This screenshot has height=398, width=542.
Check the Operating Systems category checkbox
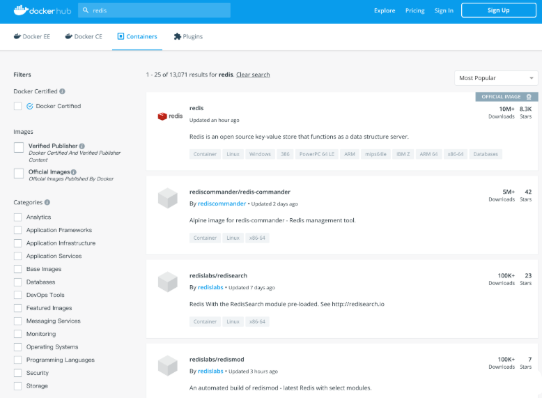[x=17, y=347]
